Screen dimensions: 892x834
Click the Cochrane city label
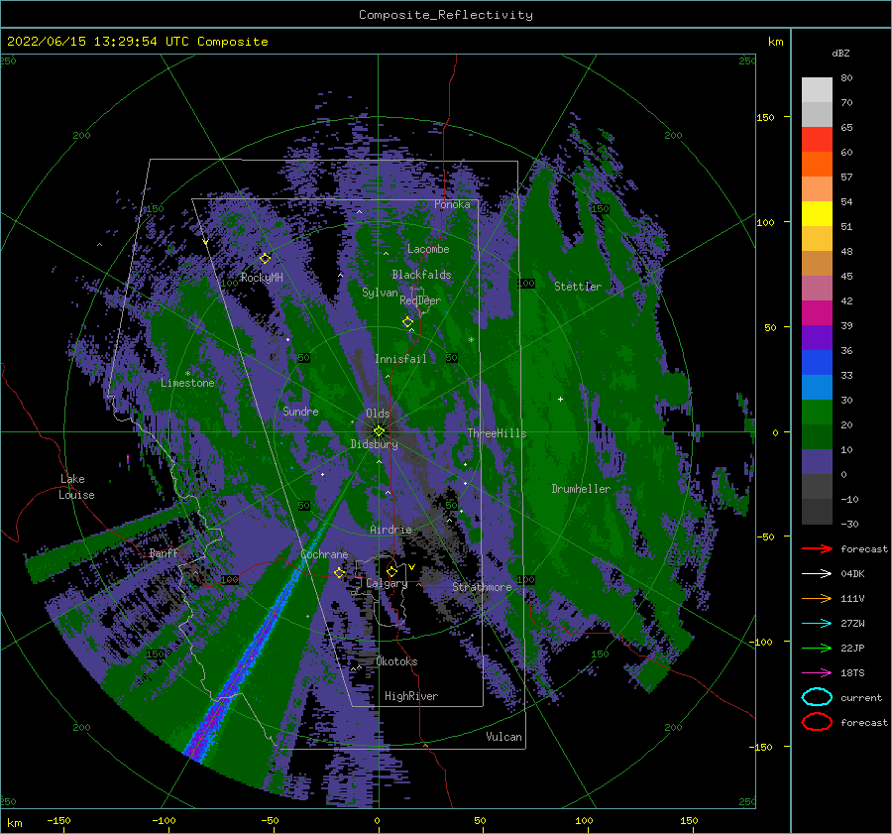tap(324, 554)
